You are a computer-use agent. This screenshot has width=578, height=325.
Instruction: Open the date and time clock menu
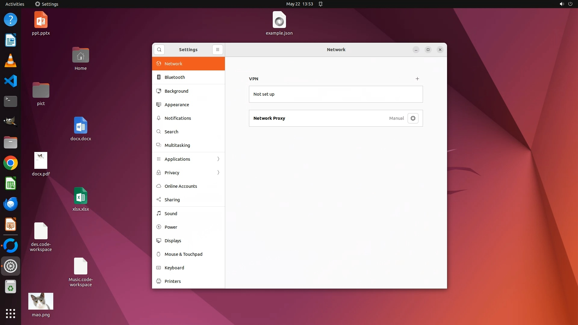coord(300,4)
